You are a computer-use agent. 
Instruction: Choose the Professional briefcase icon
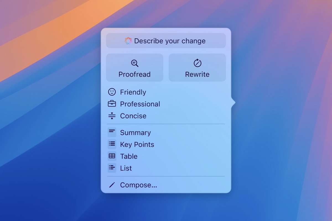112,104
